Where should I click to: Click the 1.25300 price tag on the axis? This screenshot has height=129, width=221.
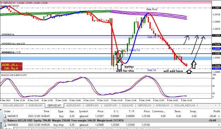(x=216, y=54)
